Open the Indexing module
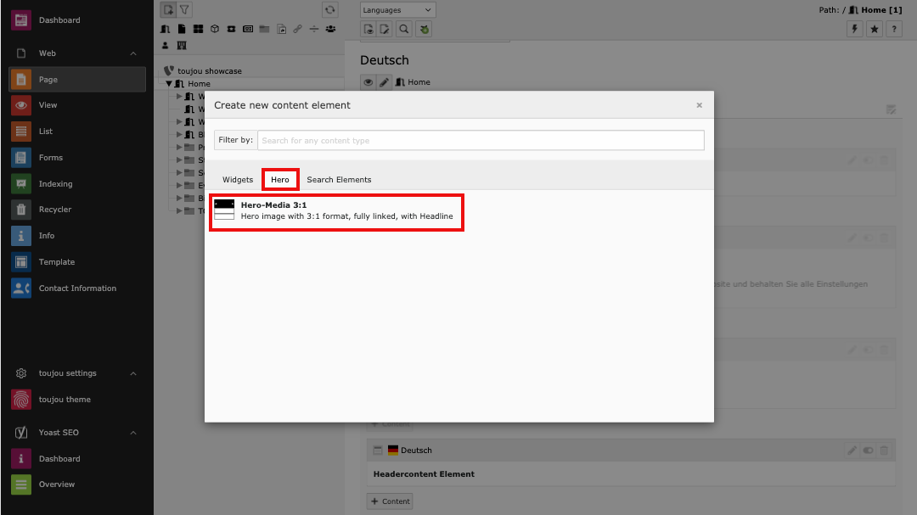The height and width of the screenshot is (515, 917). [55, 184]
